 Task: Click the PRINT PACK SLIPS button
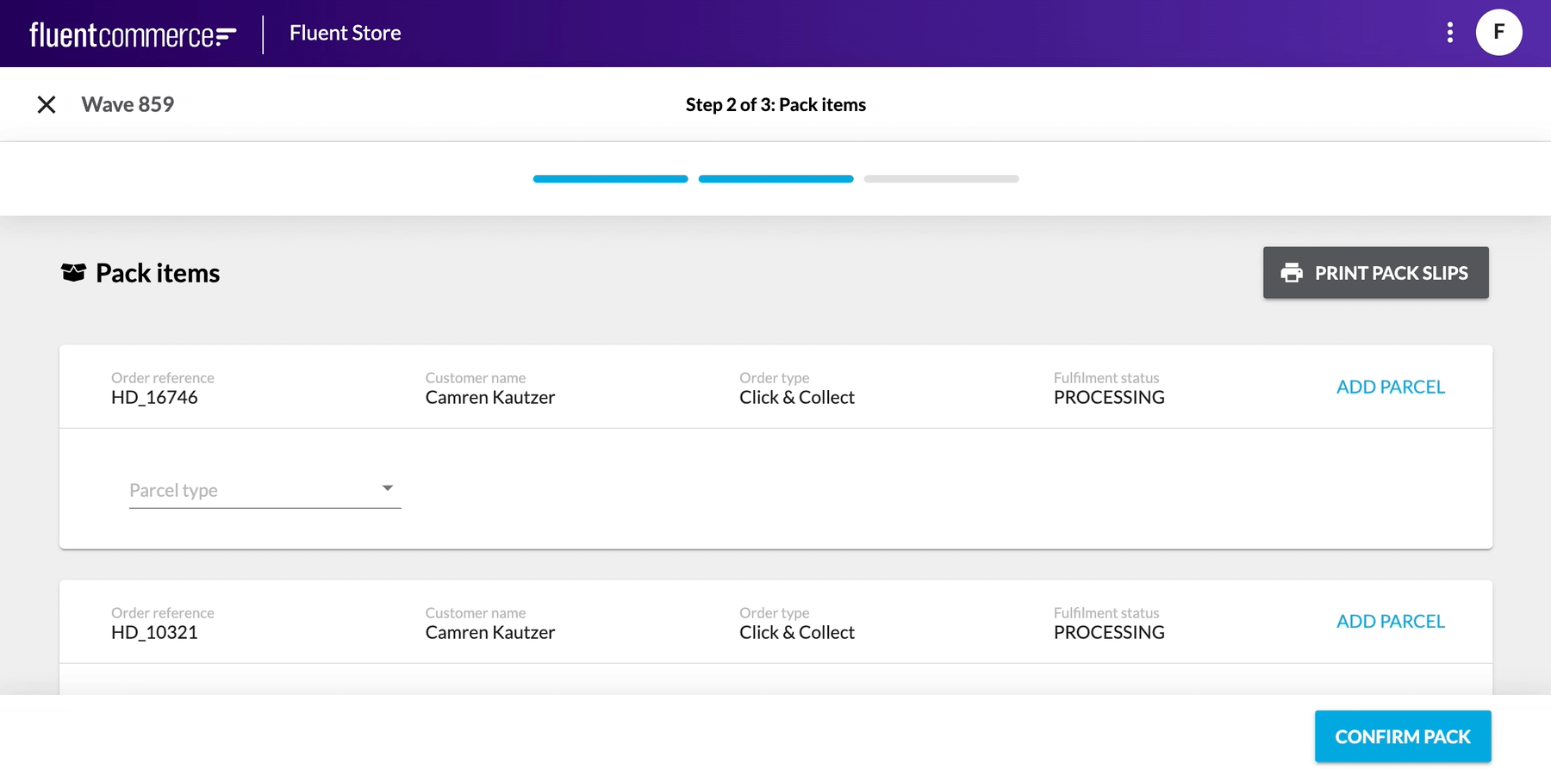[1374, 272]
